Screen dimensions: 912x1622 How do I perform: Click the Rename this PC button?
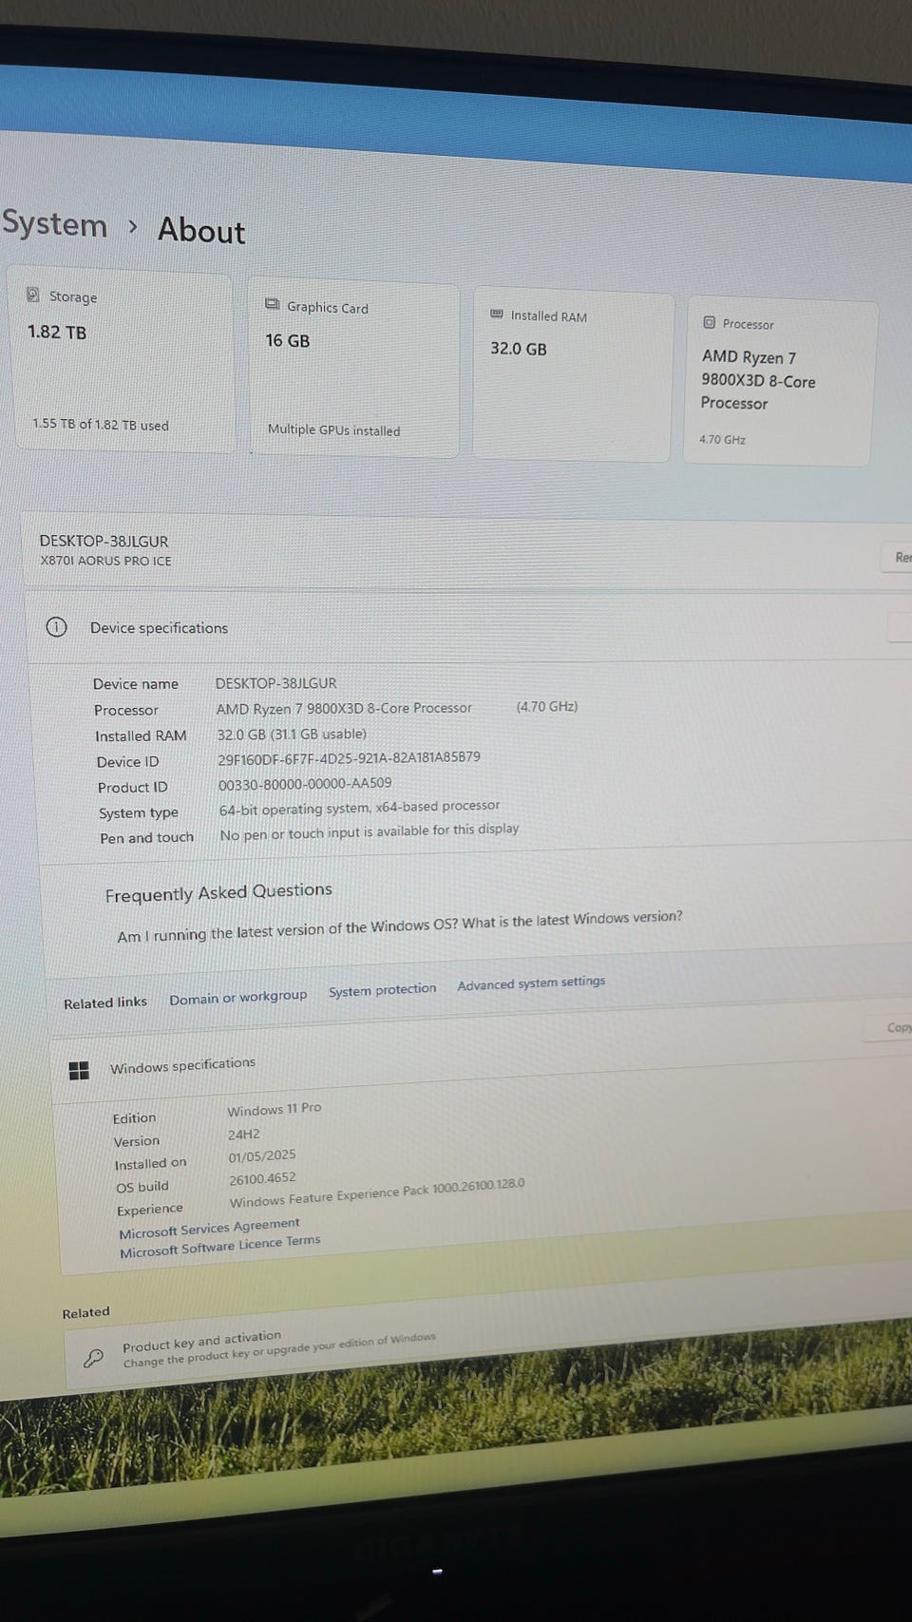[x=898, y=558]
